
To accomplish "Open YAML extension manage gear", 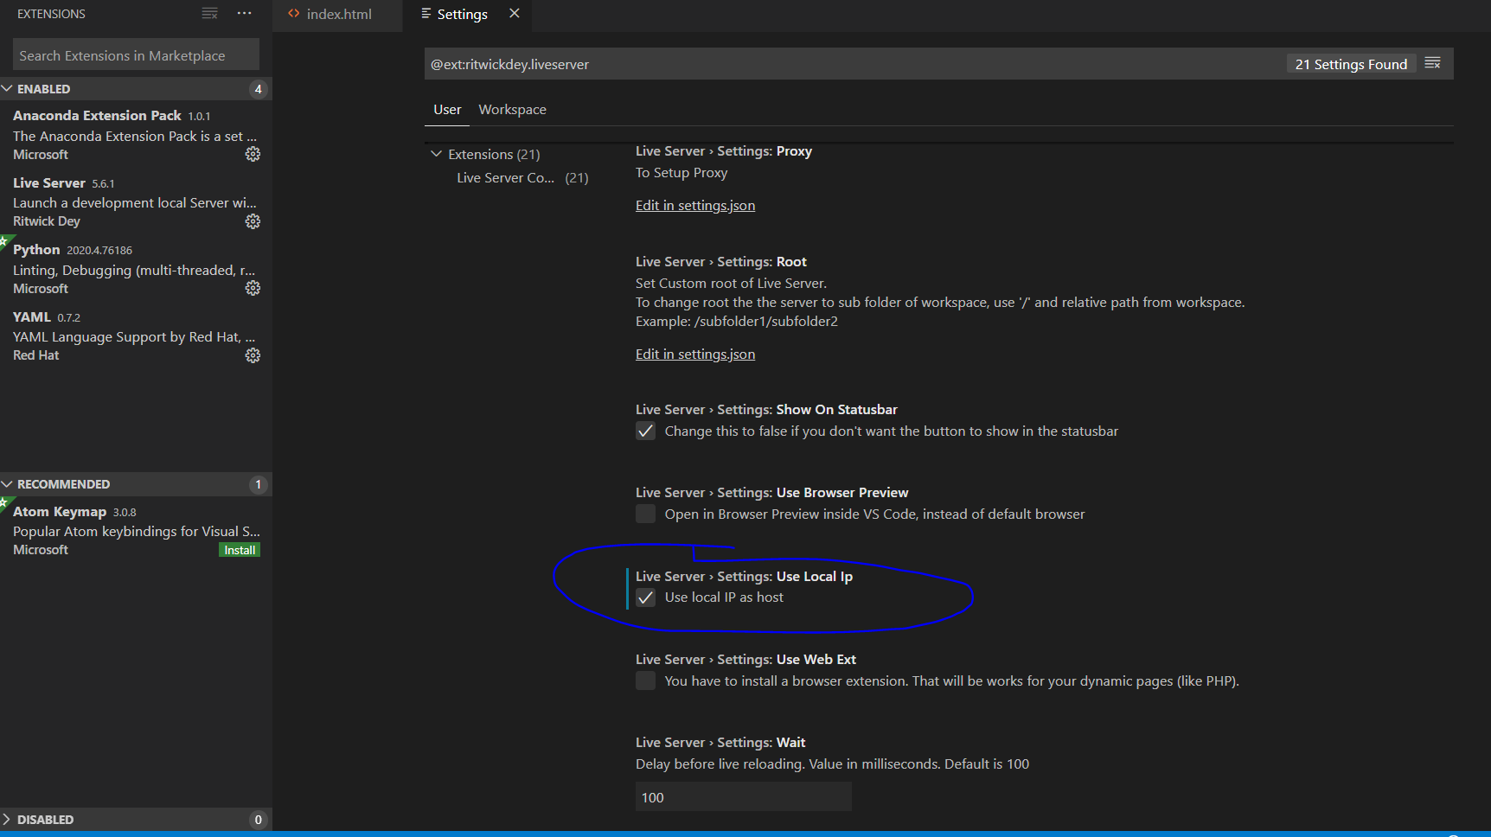I will pos(253,355).
